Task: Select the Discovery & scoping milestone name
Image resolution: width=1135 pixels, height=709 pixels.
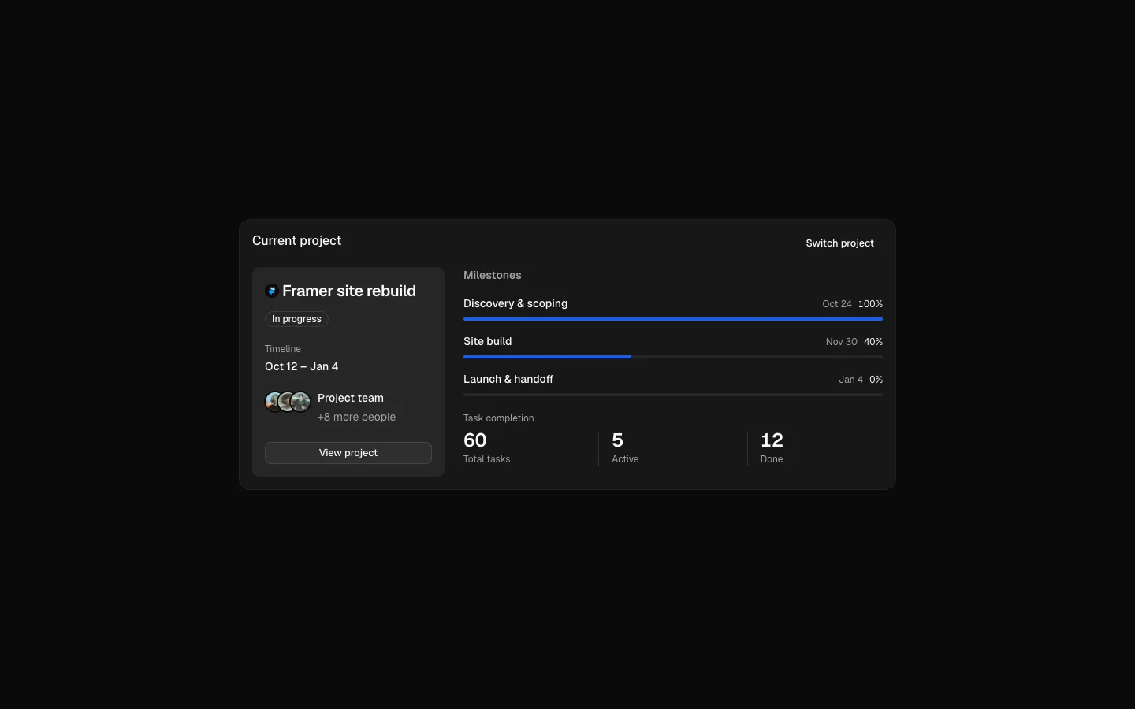Action: click(x=515, y=303)
